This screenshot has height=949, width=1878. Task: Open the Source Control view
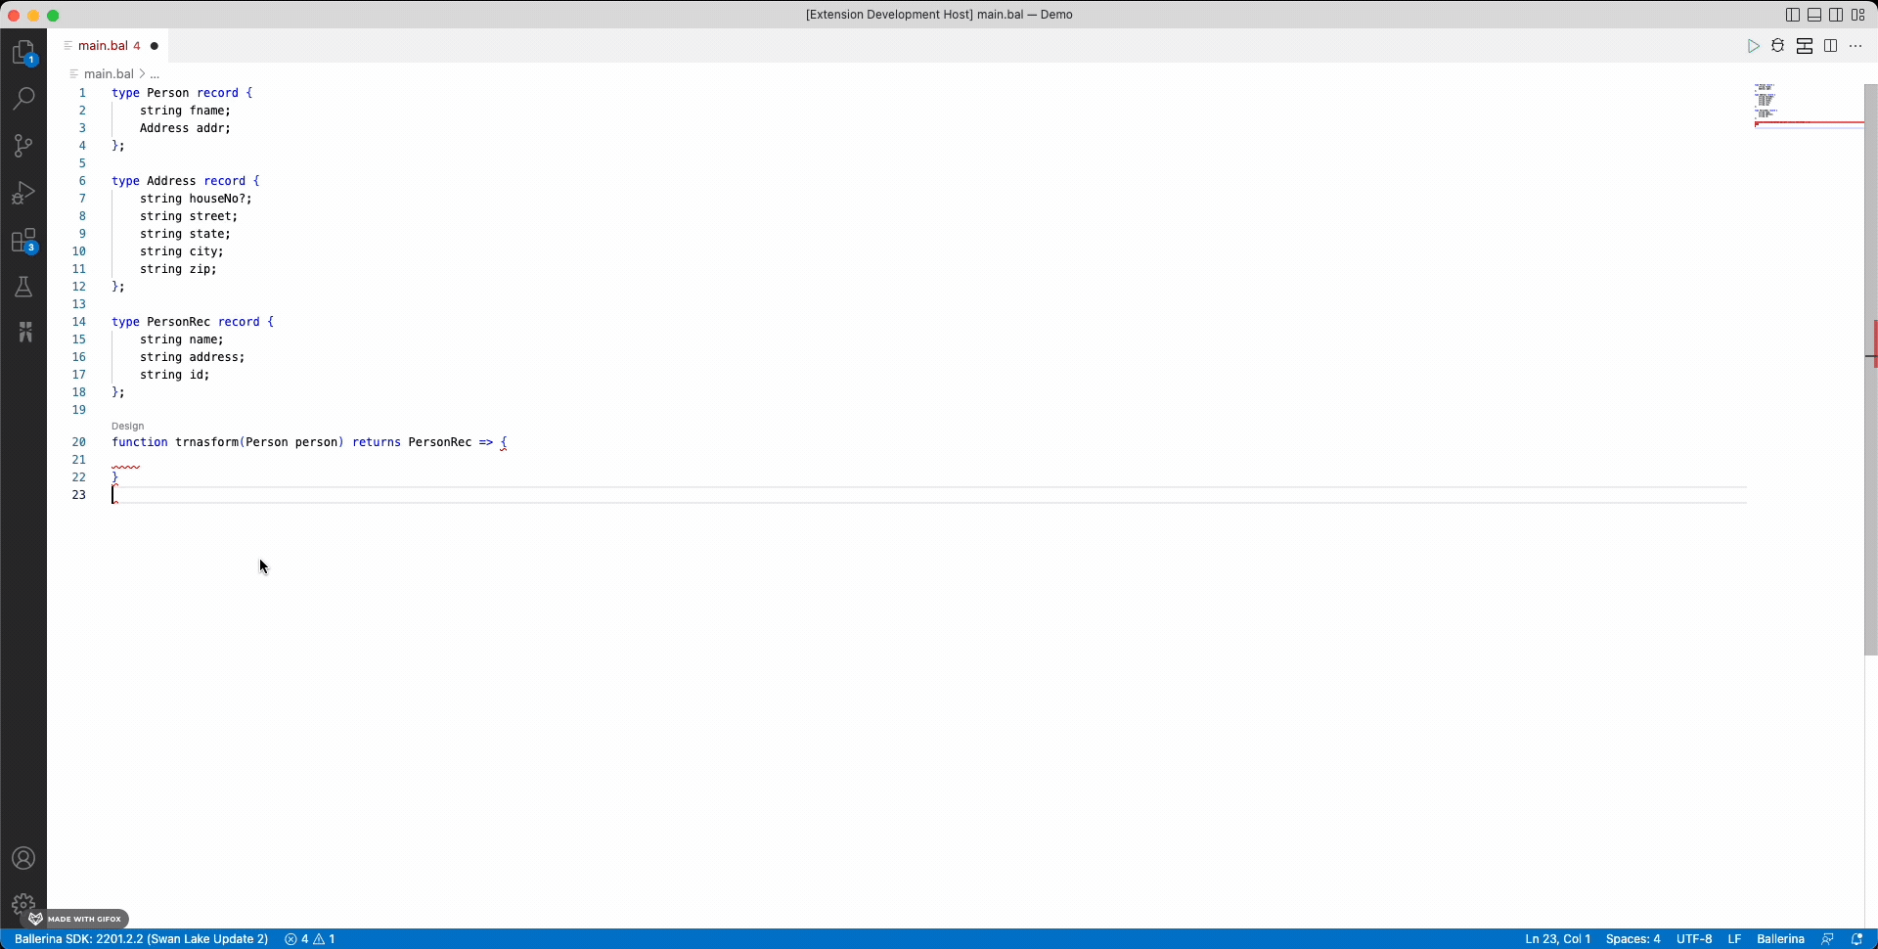pyautogui.click(x=23, y=146)
